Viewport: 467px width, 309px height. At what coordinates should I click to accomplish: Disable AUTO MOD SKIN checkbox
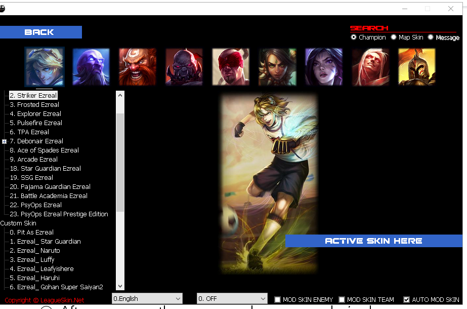tap(406, 299)
